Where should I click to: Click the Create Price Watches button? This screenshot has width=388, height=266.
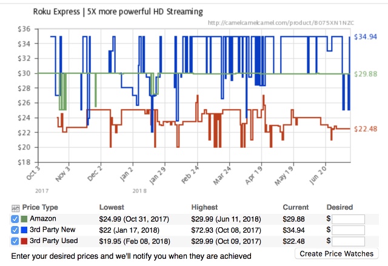tap(336, 254)
